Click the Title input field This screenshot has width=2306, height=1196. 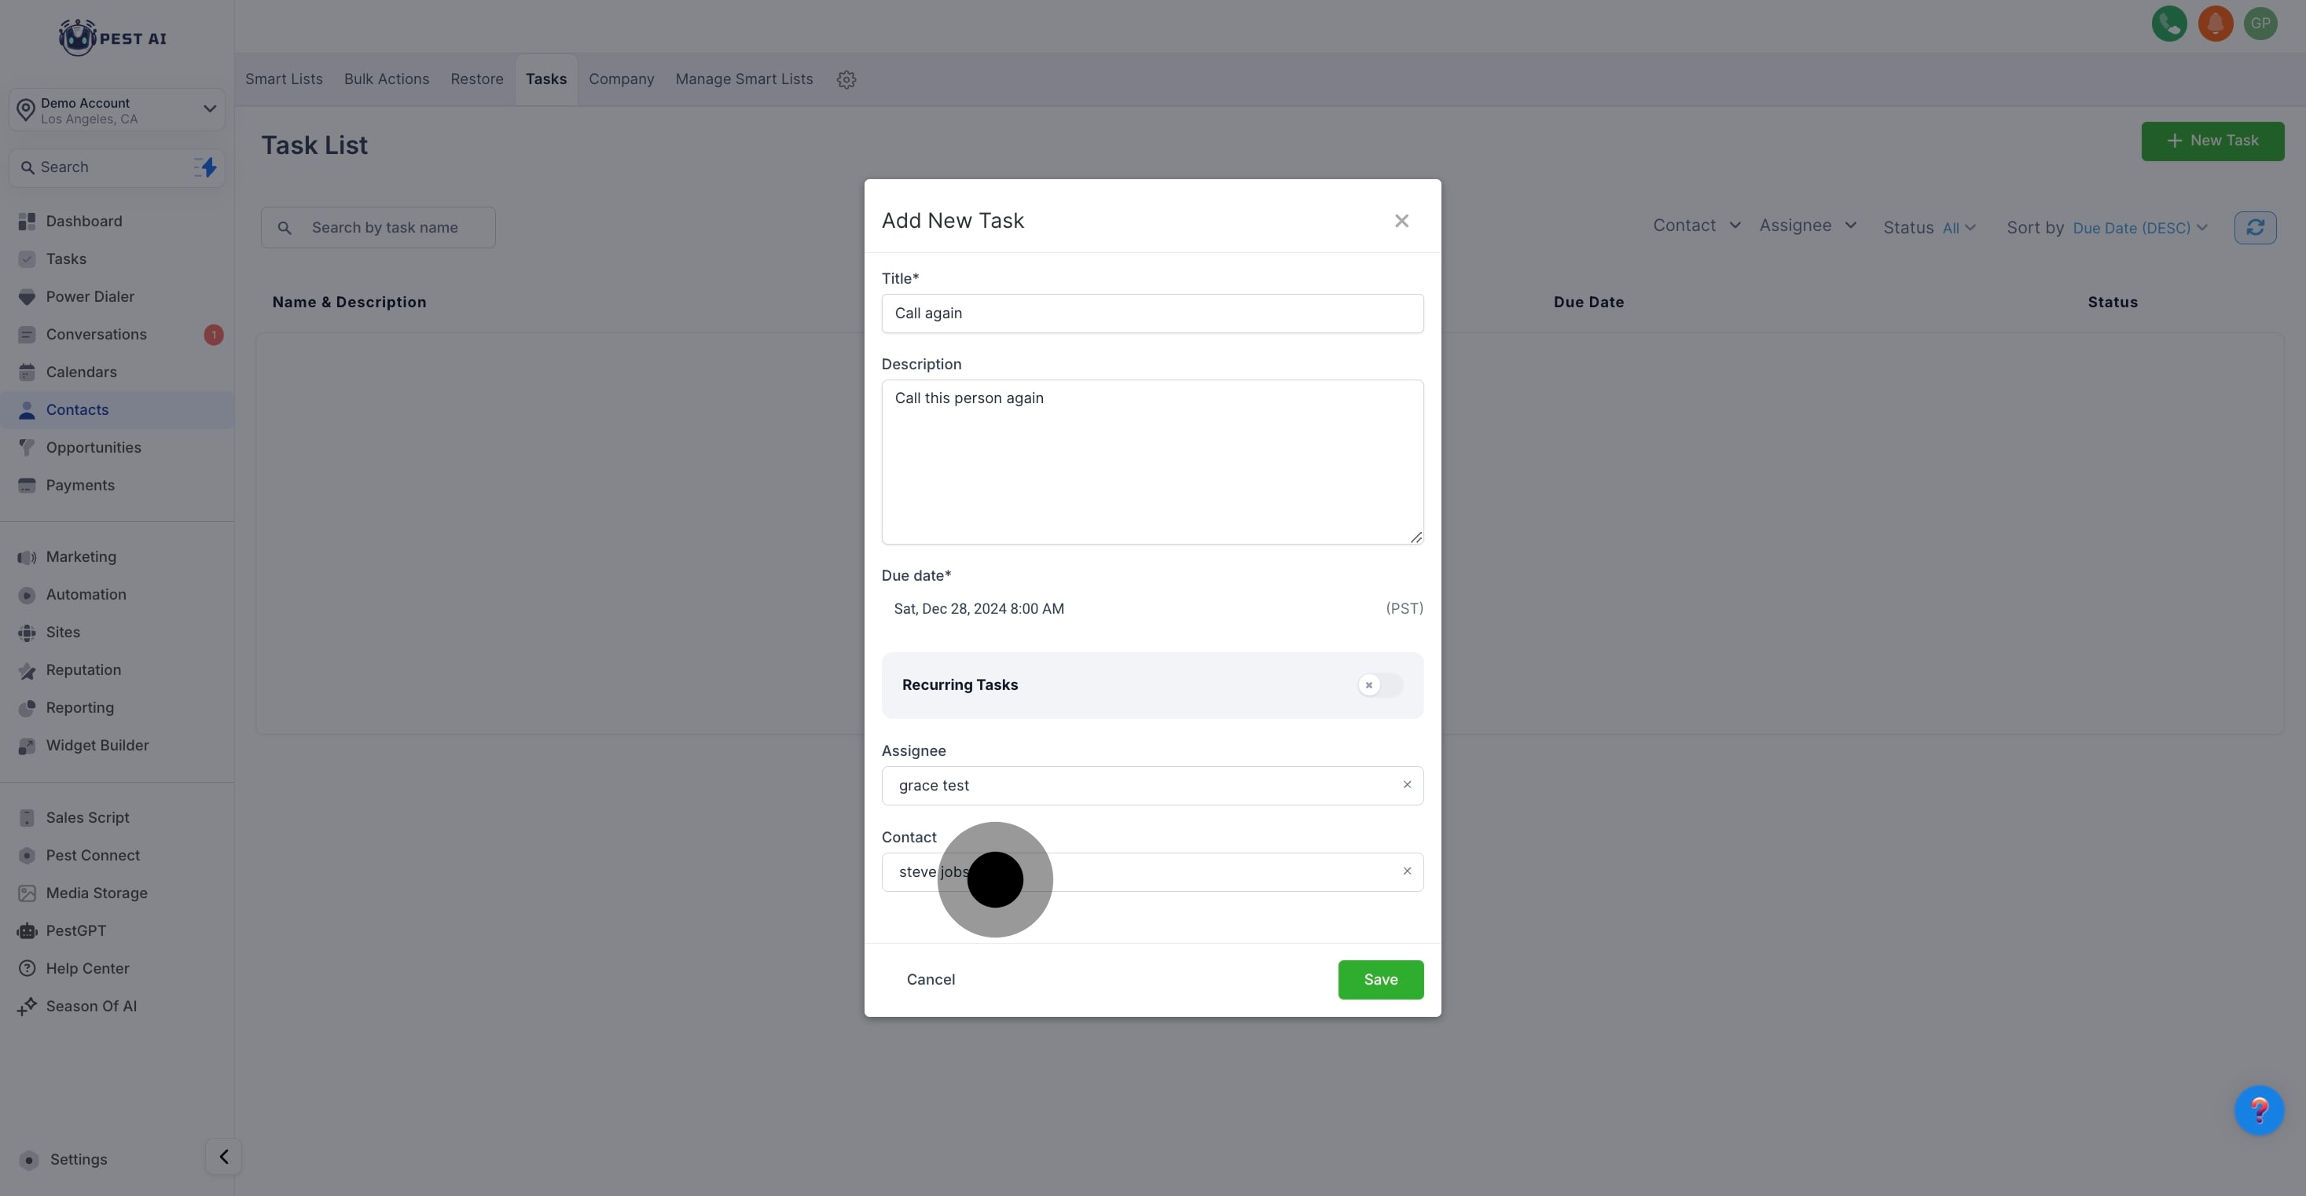[1151, 314]
